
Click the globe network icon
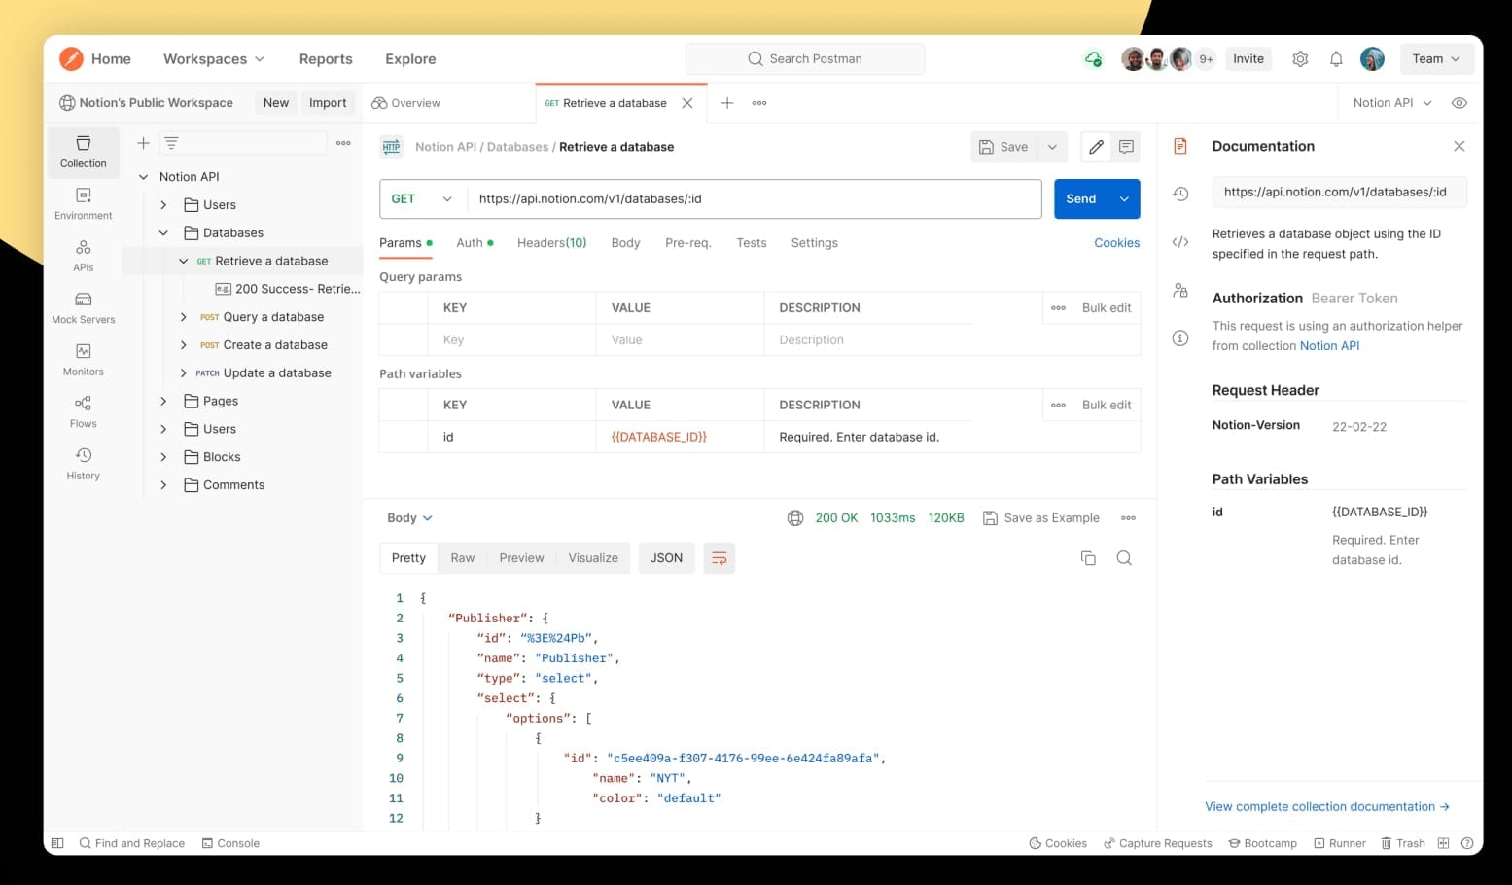coord(795,518)
